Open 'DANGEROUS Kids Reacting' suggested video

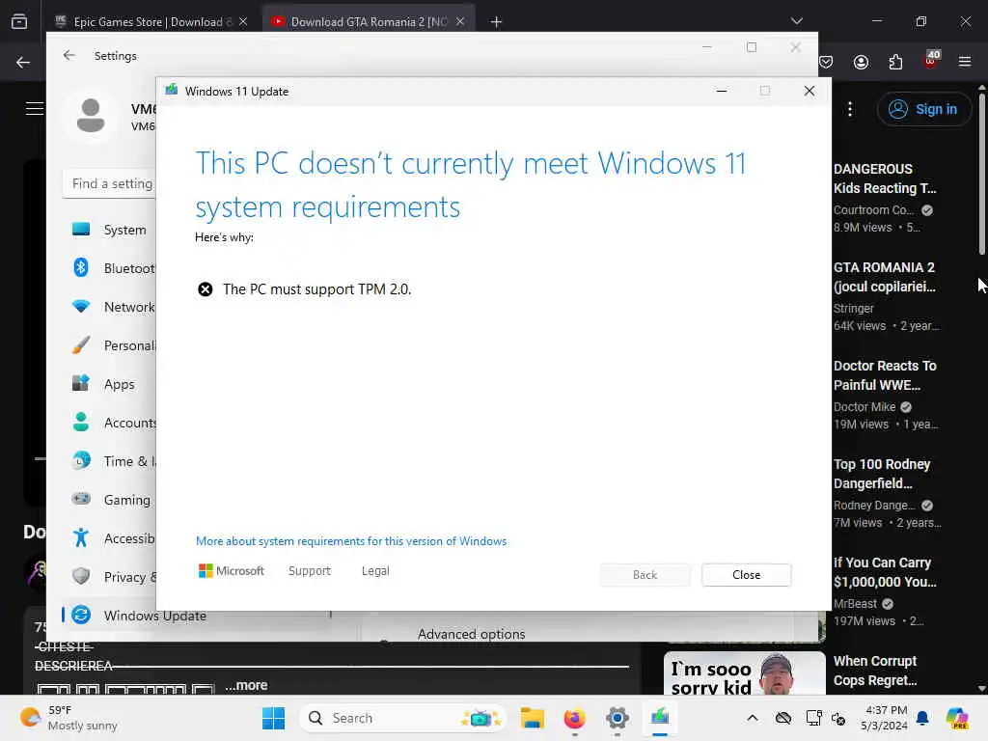pyautogui.click(x=885, y=178)
